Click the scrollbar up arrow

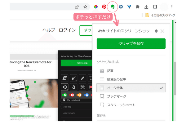point(175,22)
